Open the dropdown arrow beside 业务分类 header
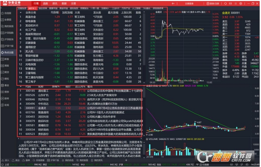The image size is (261, 167). point(21,13)
